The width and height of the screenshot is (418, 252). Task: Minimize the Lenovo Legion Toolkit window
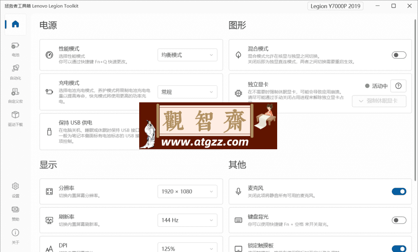[378, 6]
